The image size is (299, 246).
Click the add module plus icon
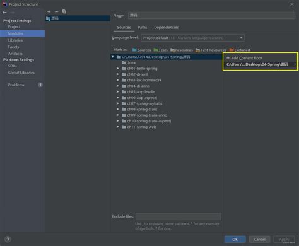49,12
